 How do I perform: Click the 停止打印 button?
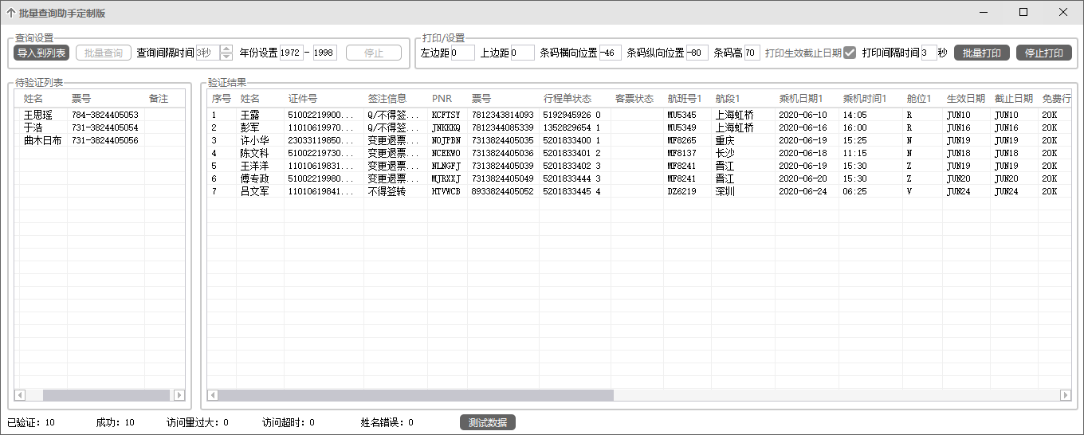(x=1043, y=53)
